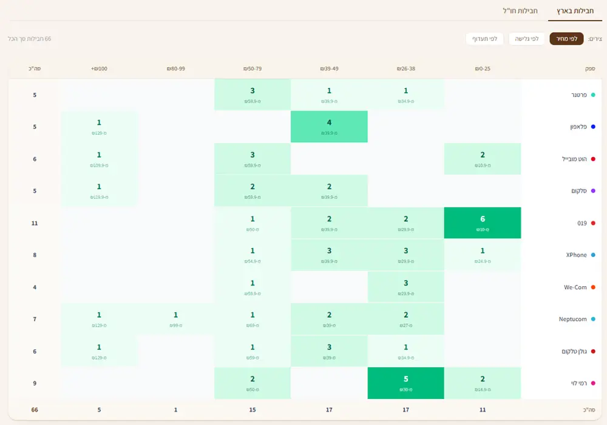The height and width of the screenshot is (425, 607).
Task: Click the ₪39-49 column header
Action: click(329, 69)
